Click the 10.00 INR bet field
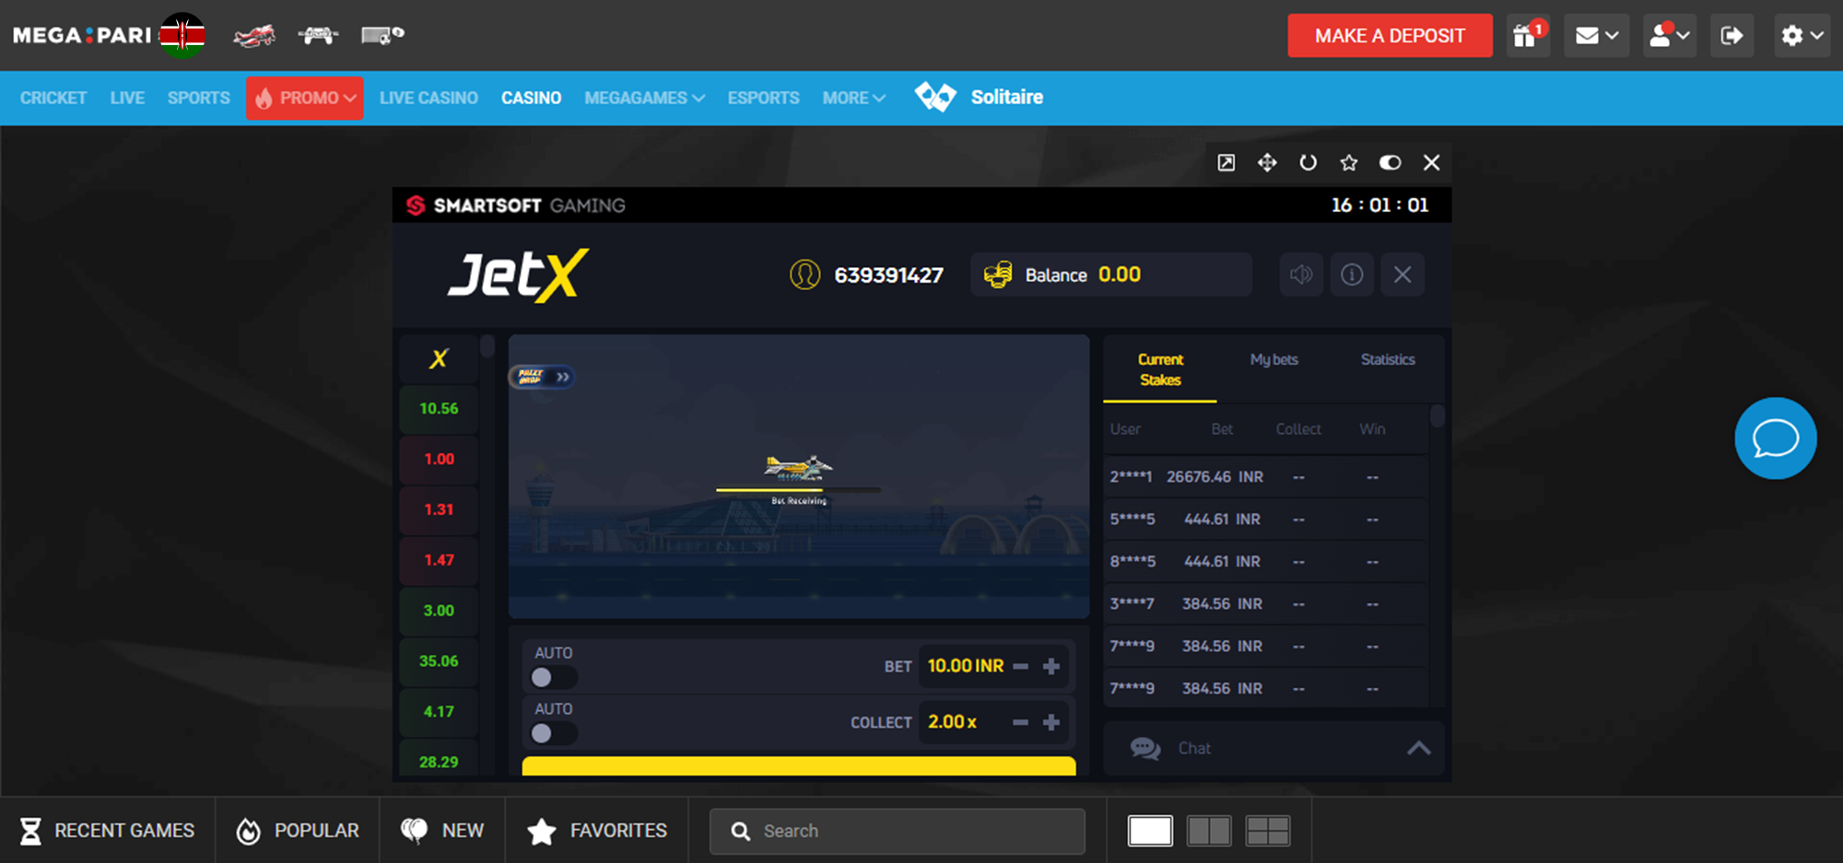 [x=966, y=666]
